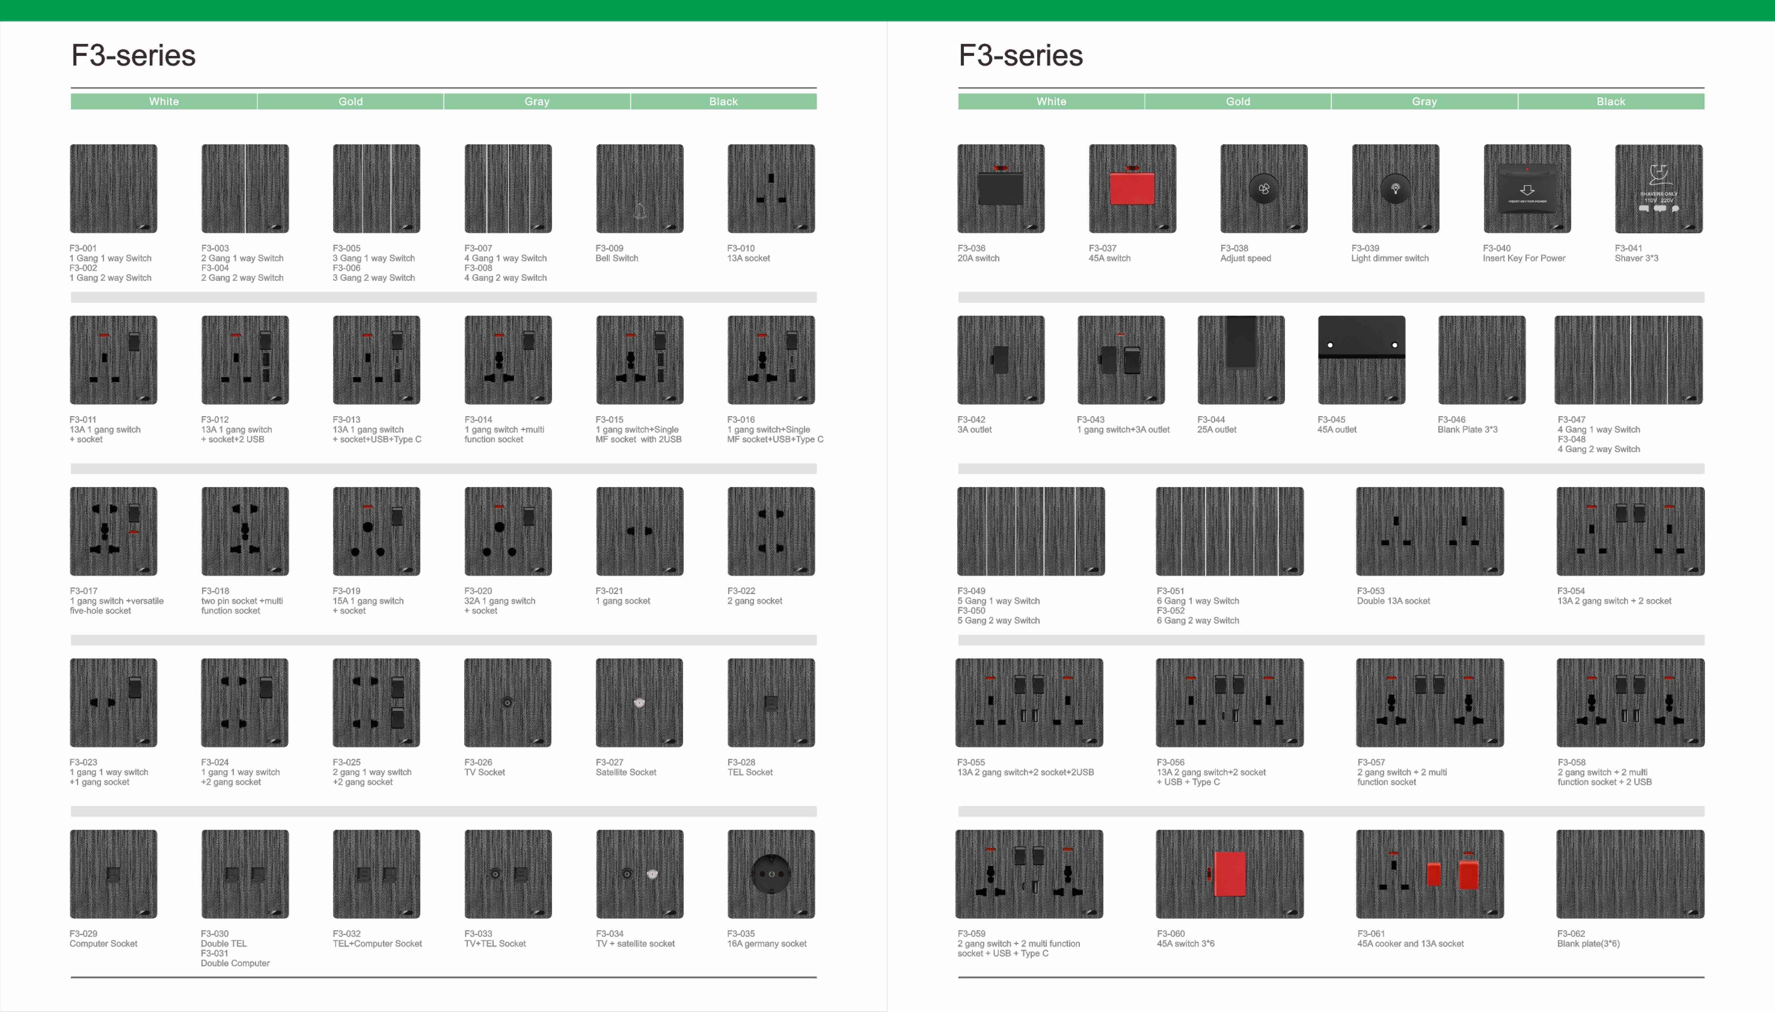Image resolution: width=1775 pixels, height=1012 pixels.
Task: Open the F3-027 Satellite Socket image
Action: (639, 703)
